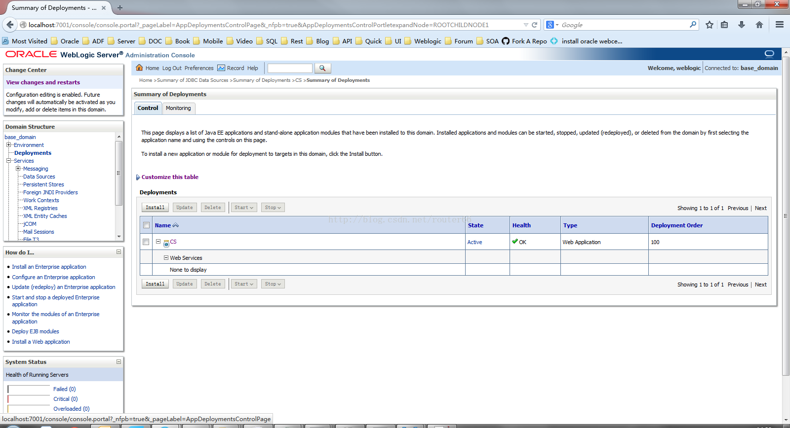Collapse the System Status panel
This screenshot has height=428, width=790.
pyautogui.click(x=118, y=361)
